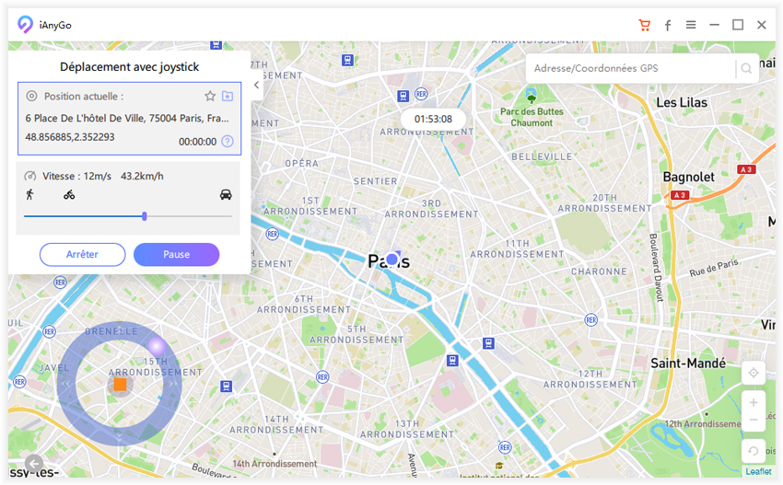Click the Les Lilas map label
This screenshot has width=783, height=485.
click(682, 103)
